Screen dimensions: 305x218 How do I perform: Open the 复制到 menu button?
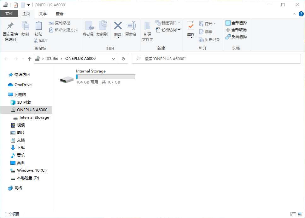(x=102, y=29)
